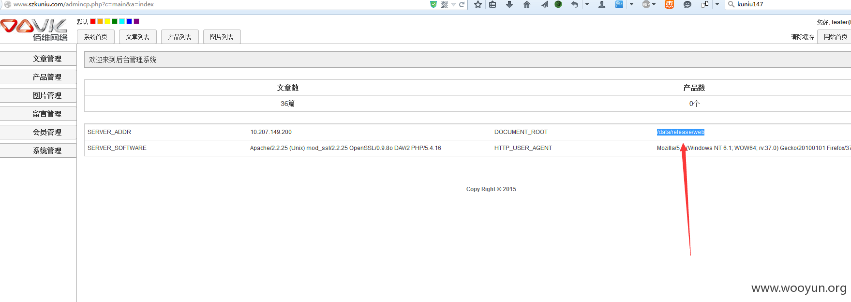Click the search magnifier icon
This screenshot has height=302, width=851.
point(731,4)
